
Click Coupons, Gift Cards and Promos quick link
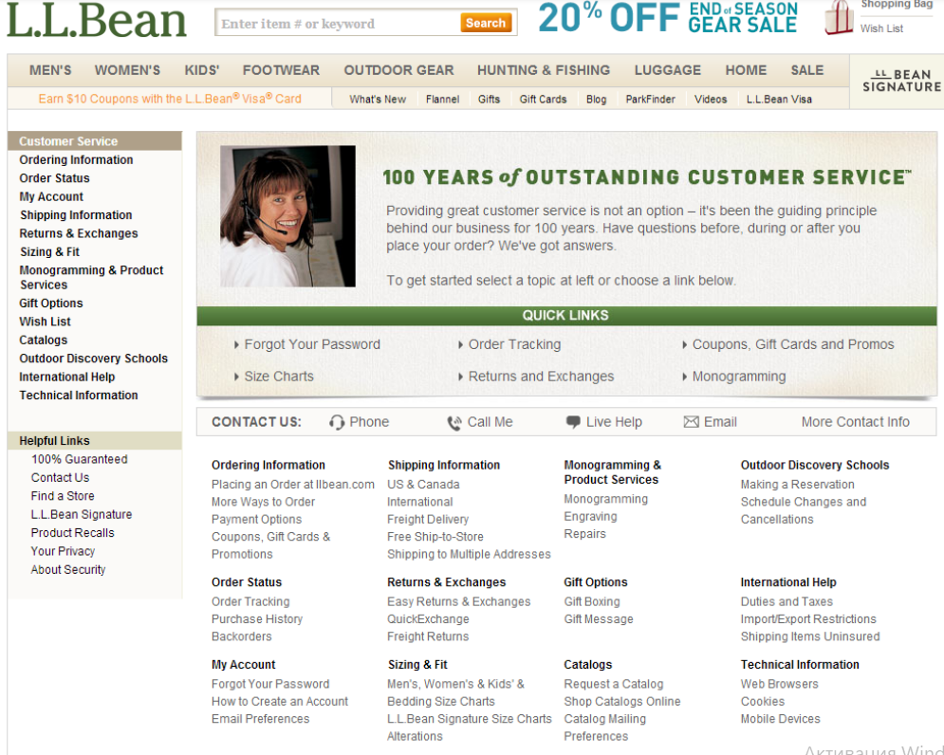(793, 344)
